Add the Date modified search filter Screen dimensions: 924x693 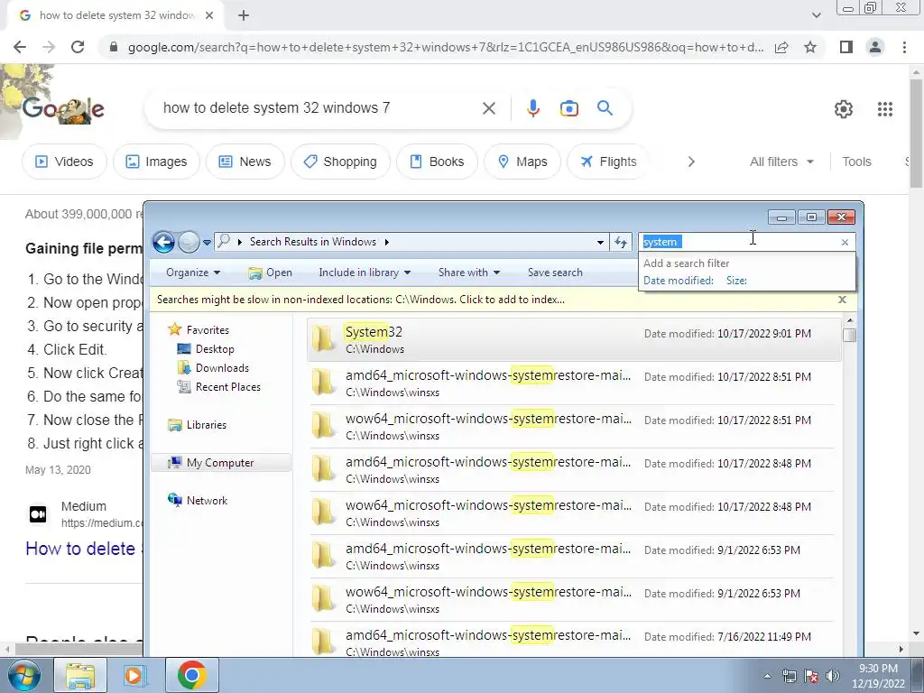[679, 281]
